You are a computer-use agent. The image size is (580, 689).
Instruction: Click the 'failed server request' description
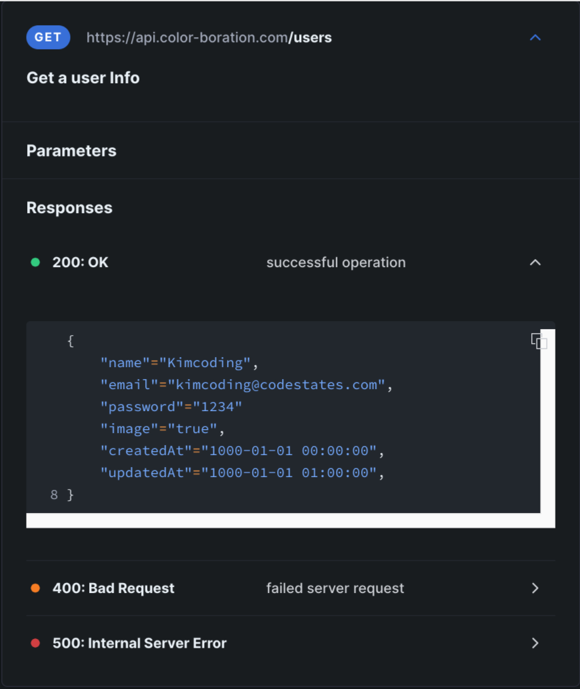click(335, 588)
